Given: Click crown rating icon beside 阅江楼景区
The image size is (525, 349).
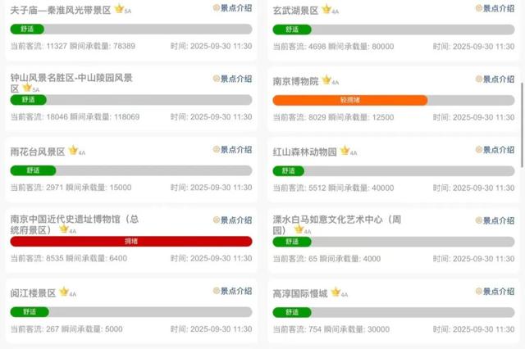Looking at the screenshot, I should 63,292.
